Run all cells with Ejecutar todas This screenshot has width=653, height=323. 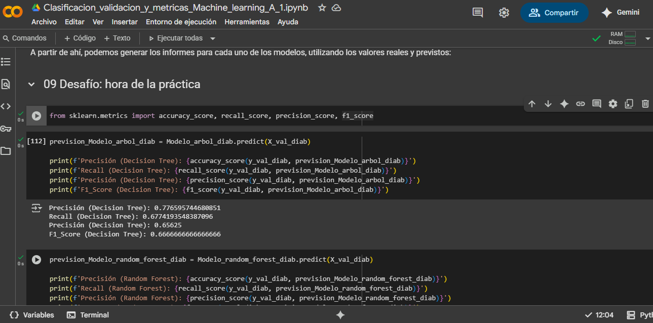[x=175, y=38]
